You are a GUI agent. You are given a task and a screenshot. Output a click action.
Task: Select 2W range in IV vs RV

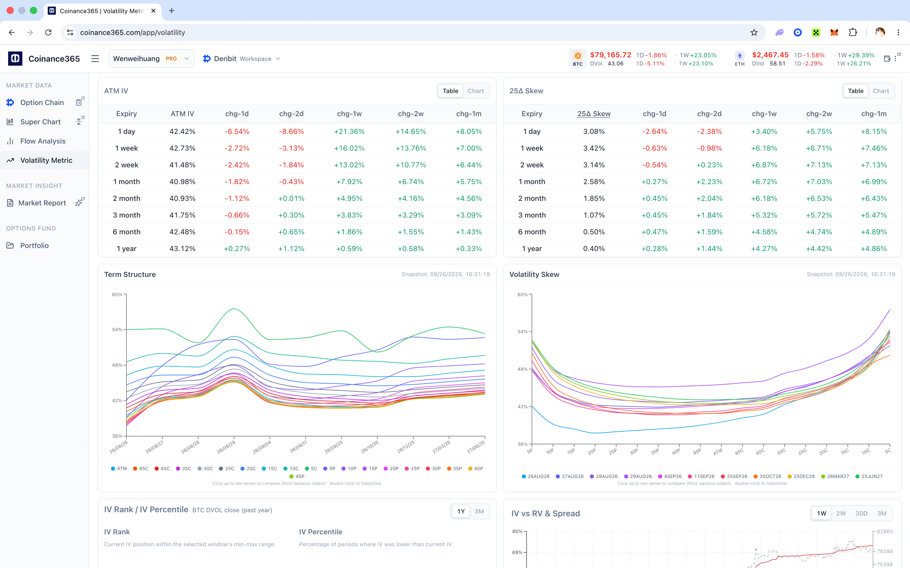pyautogui.click(x=841, y=513)
